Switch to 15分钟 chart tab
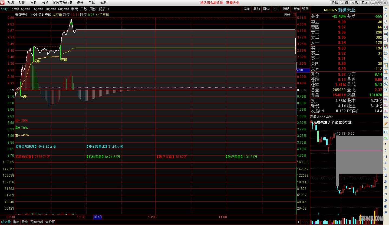 (x=38, y=9)
